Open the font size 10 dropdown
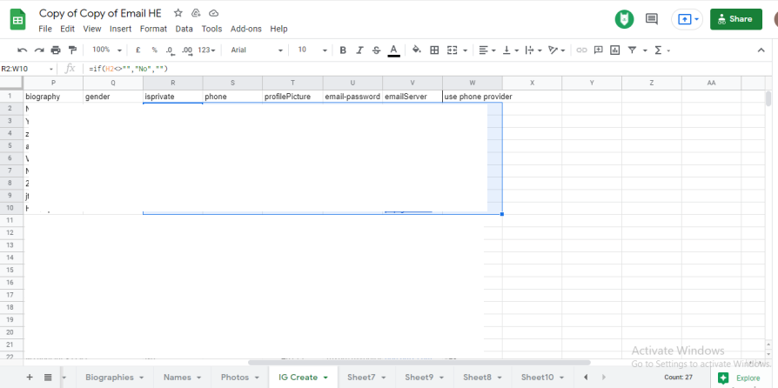The height and width of the screenshot is (388, 778). [x=312, y=50]
